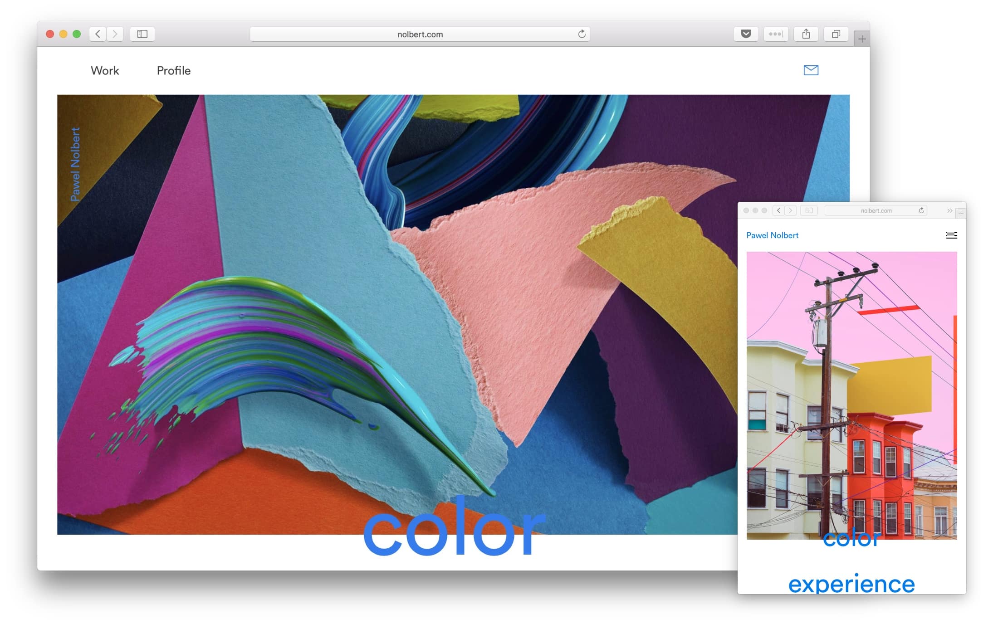Click the Safari share icon
This screenshot has height=624, width=998.
click(x=806, y=34)
